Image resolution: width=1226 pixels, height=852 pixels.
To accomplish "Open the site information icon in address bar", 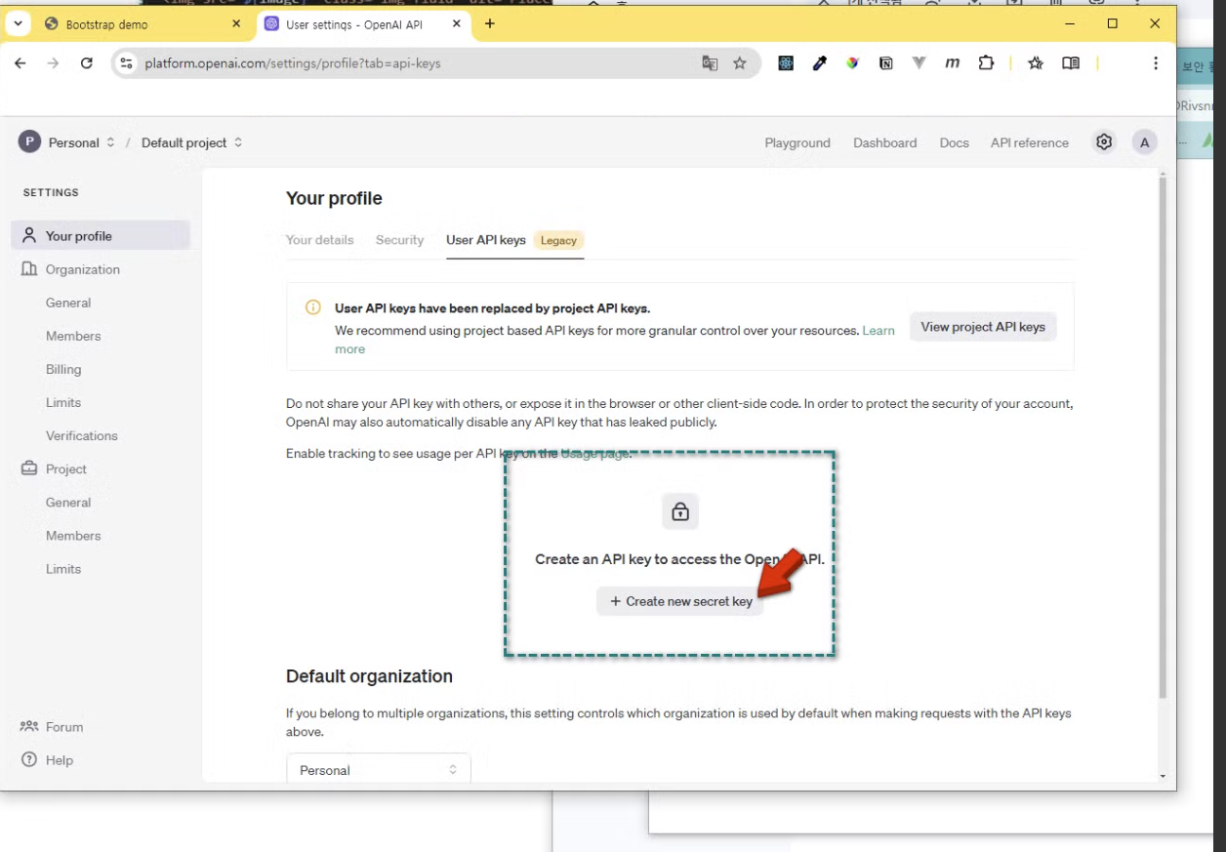I will tap(126, 63).
